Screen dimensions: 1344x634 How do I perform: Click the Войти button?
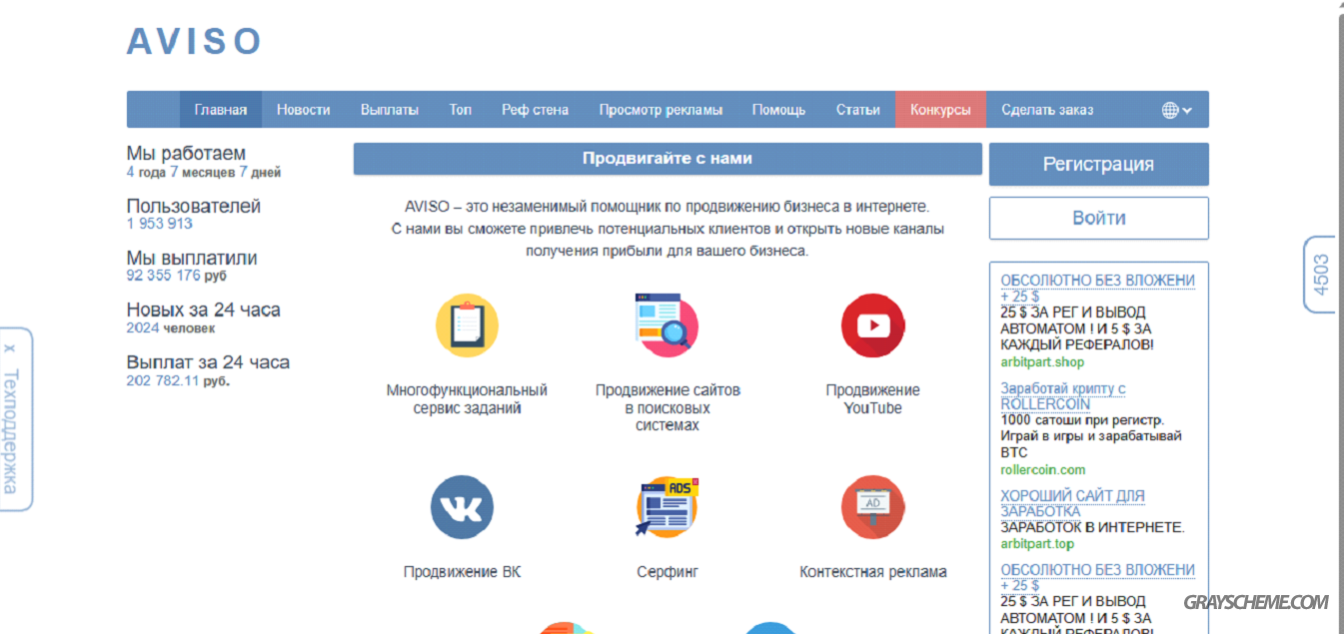[x=1099, y=218]
